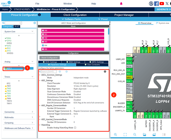Collapse the ADC_Settings parameter group
This screenshot has height=140, width=171.
(40, 81)
